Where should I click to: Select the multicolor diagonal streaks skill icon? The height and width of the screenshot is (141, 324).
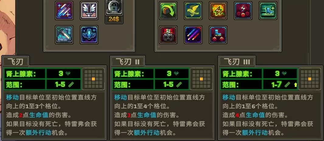click(193, 35)
